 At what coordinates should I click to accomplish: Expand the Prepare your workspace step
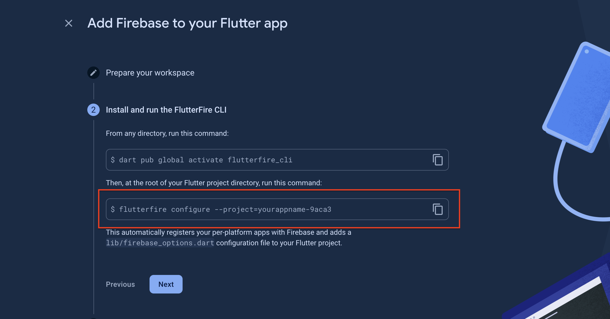point(150,73)
